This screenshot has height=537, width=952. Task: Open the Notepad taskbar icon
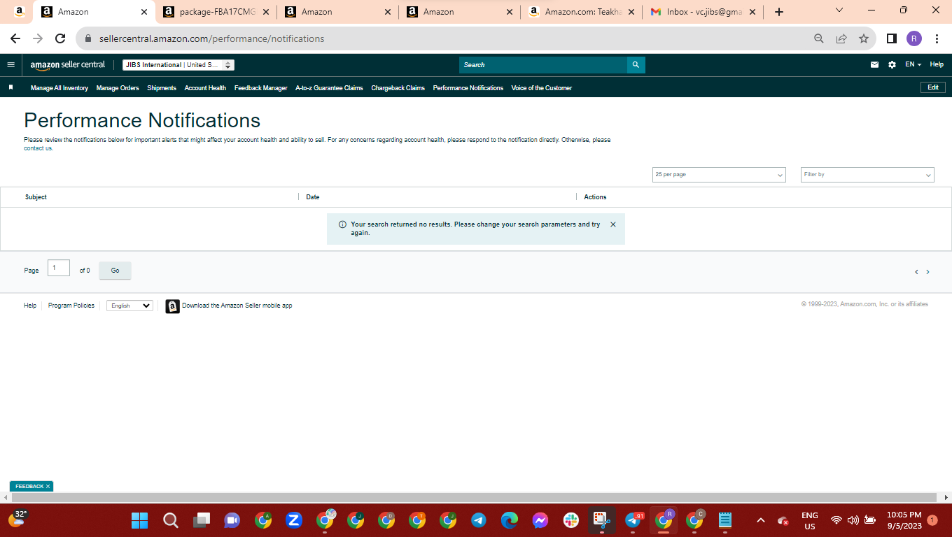tap(725, 520)
